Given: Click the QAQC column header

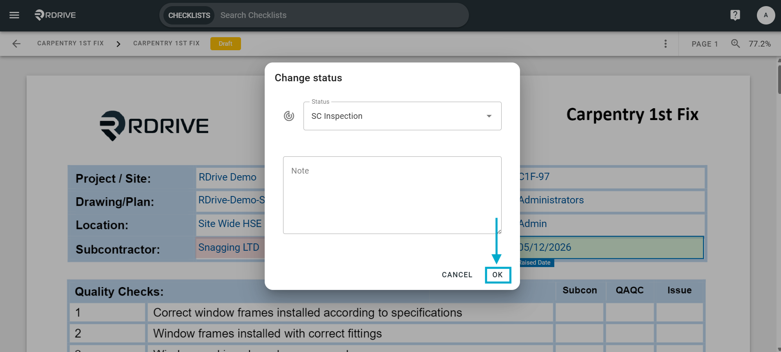Looking at the screenshot, I should 629,290.
